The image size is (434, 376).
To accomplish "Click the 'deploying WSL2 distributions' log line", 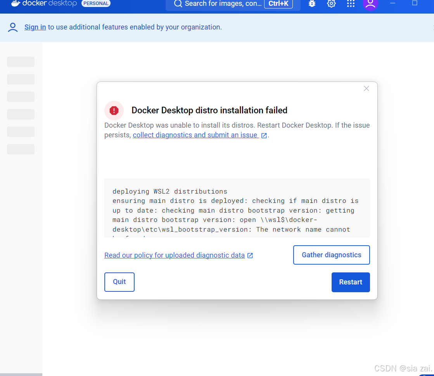I will [x=169, y=191].
